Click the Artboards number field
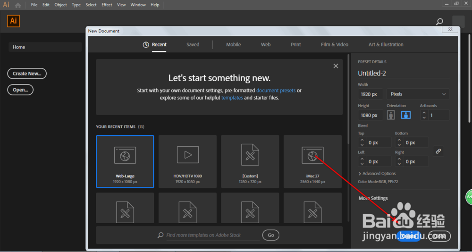The height and width of the screenshot is (252, 472). coord(438,115)
